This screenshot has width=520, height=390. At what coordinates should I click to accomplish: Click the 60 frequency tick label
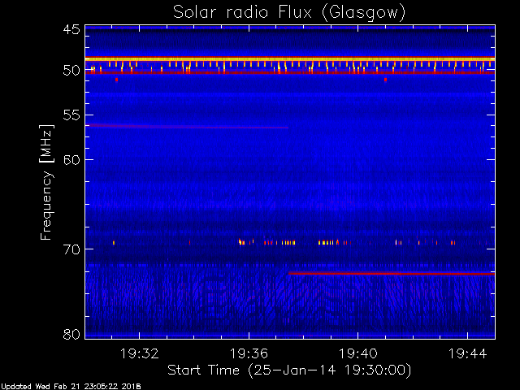[71, 159]
